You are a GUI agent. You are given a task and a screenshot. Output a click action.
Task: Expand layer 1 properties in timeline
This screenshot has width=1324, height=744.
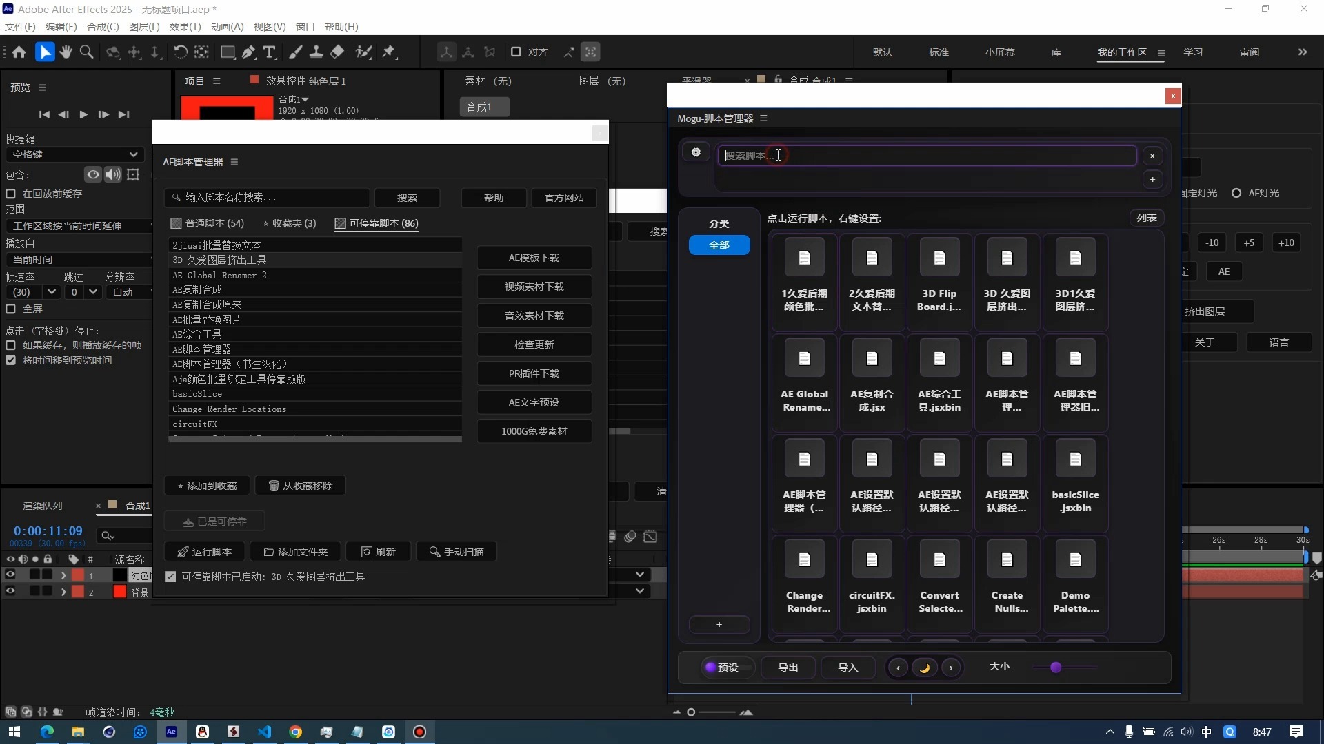[63, 575]
